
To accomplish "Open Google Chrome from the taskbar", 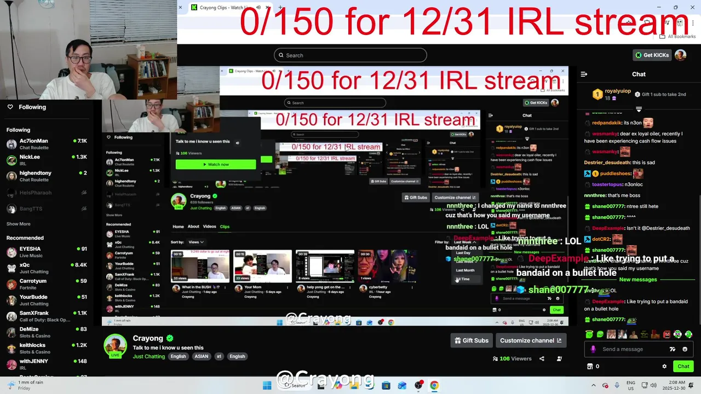I will coord(434,385).
